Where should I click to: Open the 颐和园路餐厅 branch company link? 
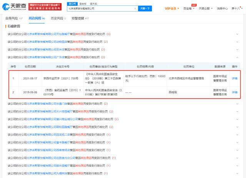50,127
